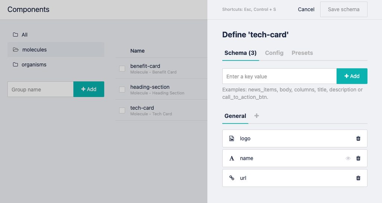This screenshot has height=203, width=382.
Task: Delete the logo field with trash icon
Action: 358,138
